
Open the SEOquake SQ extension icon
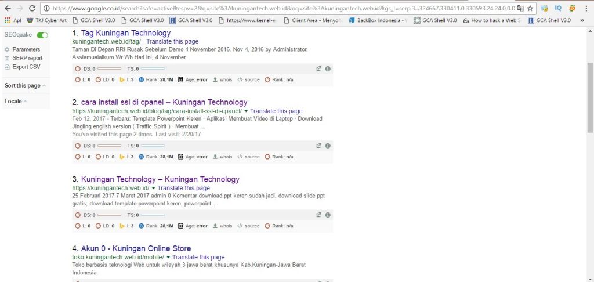(572, 8)
